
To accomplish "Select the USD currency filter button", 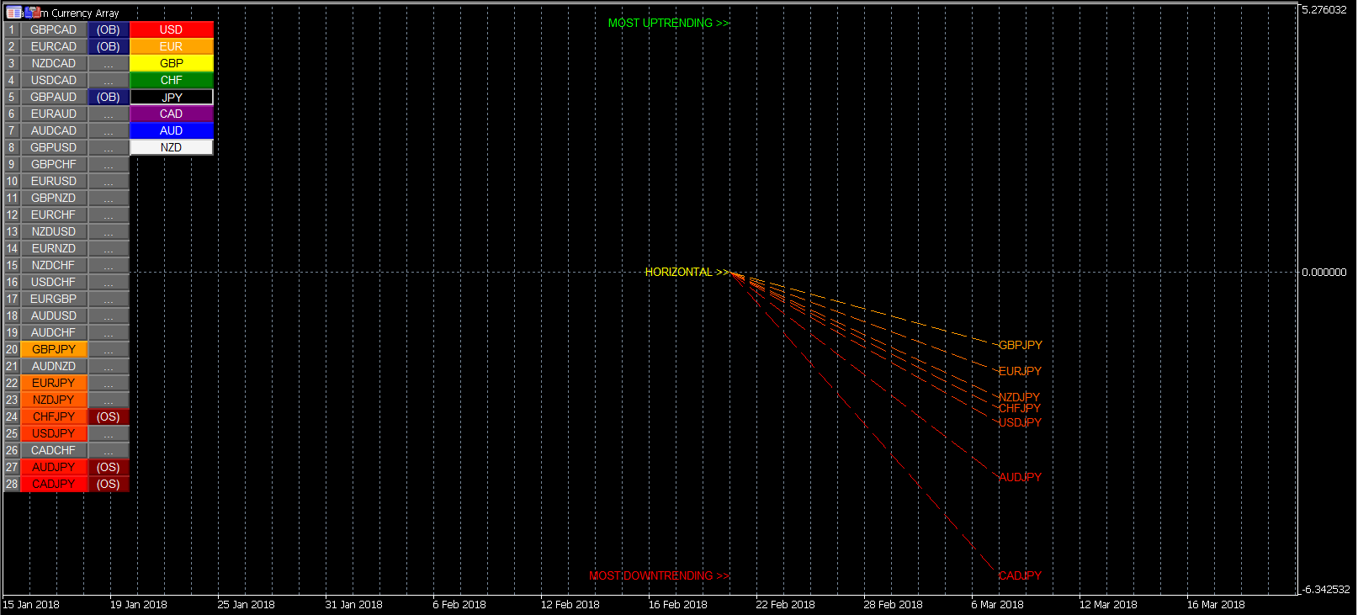I will [x=171, y=29].
